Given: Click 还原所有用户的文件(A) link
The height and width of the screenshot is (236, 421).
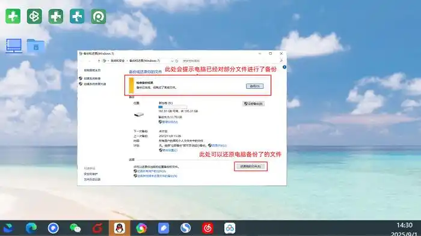Looking at the screenshot, I should (x=152, y=171).
